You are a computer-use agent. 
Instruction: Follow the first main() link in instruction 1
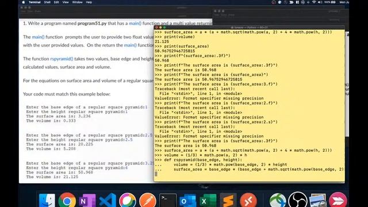tap(135, 23)
